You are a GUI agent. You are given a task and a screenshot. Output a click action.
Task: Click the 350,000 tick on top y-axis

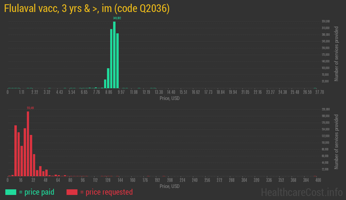[x=326, y=21]
